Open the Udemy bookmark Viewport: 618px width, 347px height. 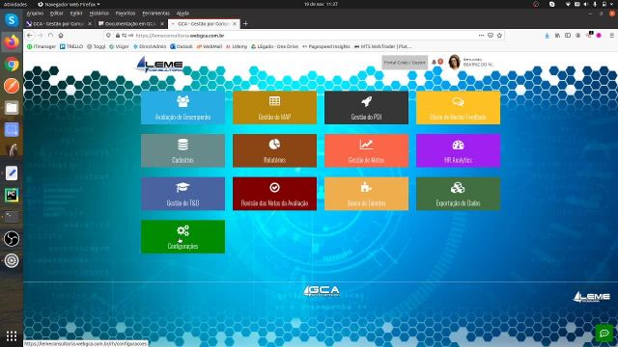(237, 46)
